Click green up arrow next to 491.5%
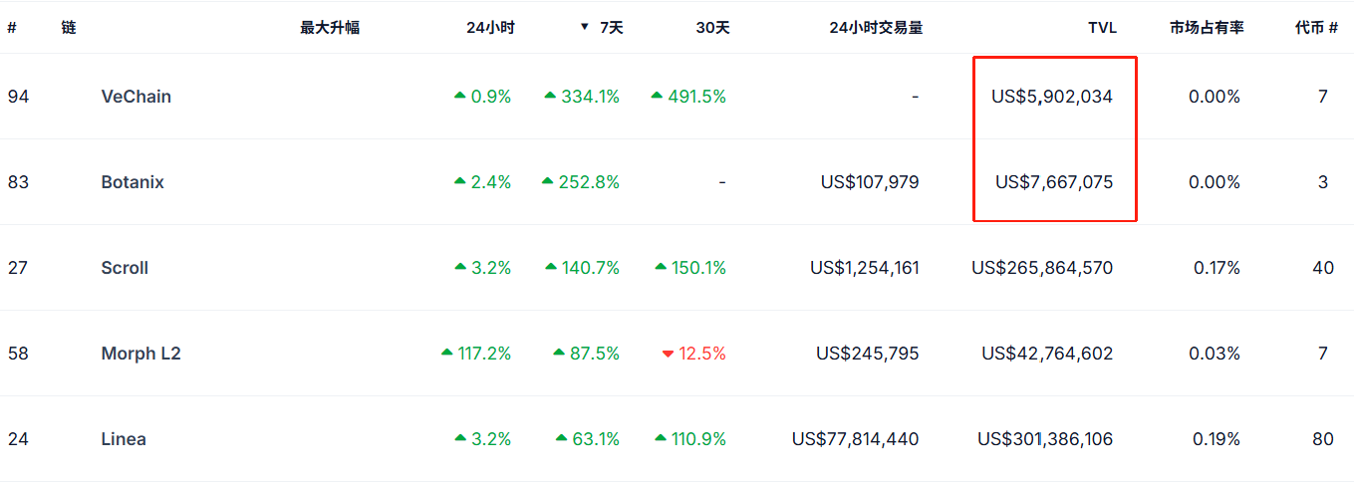The image size is (1354, 483). (x=657, y=96)
